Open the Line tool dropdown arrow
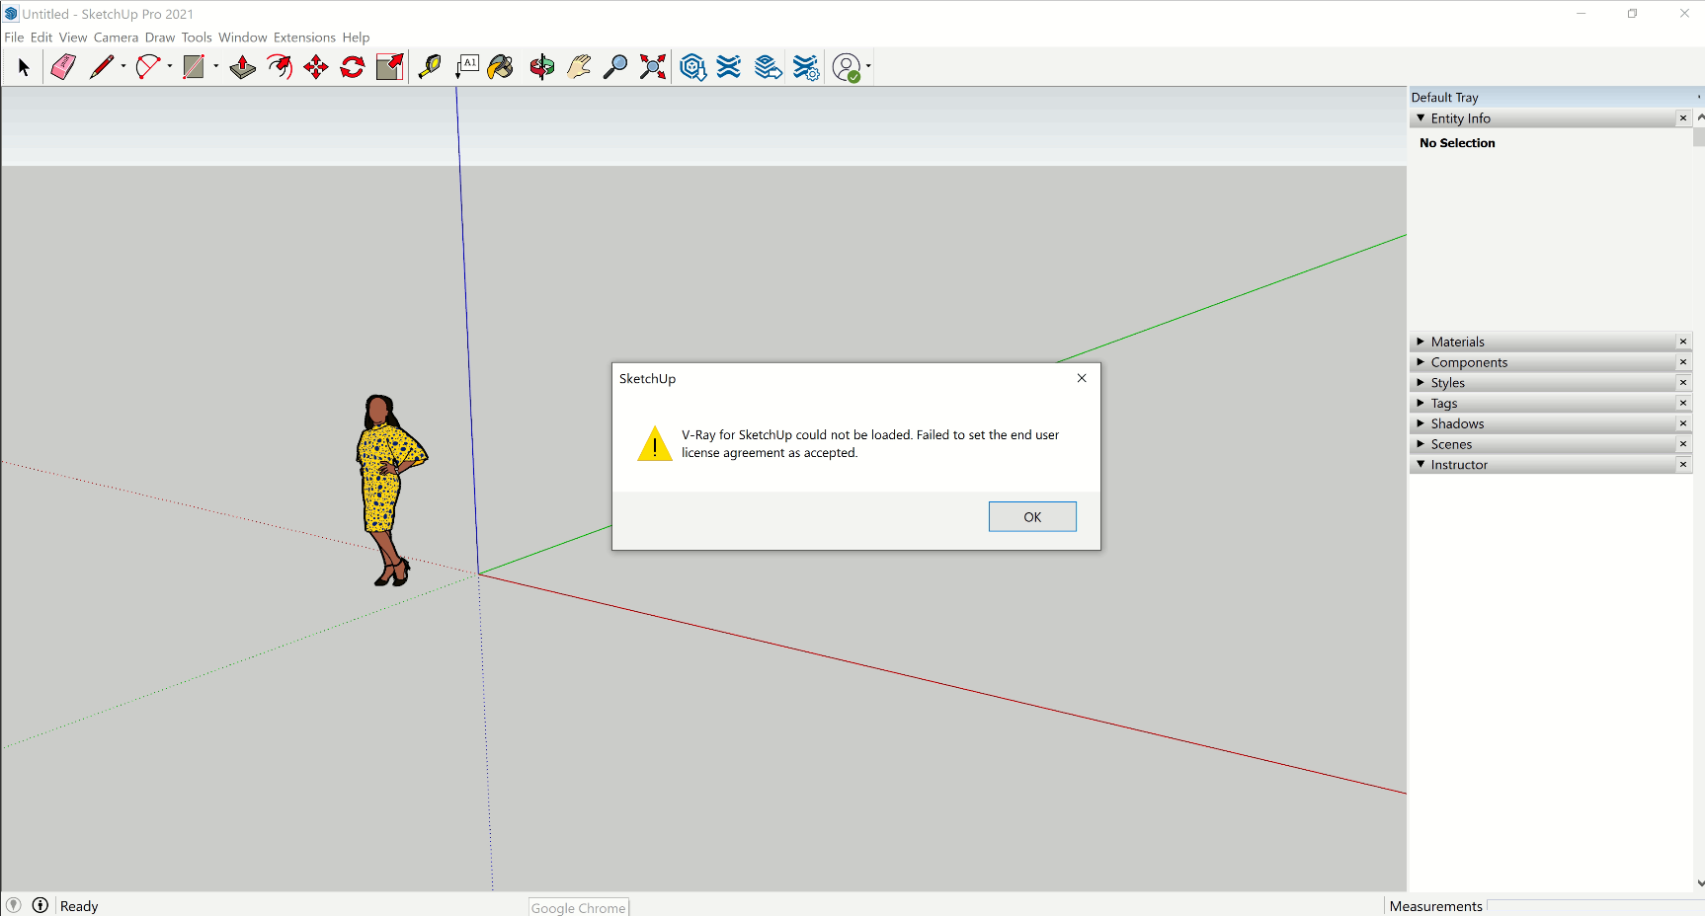 pos(123,67)
